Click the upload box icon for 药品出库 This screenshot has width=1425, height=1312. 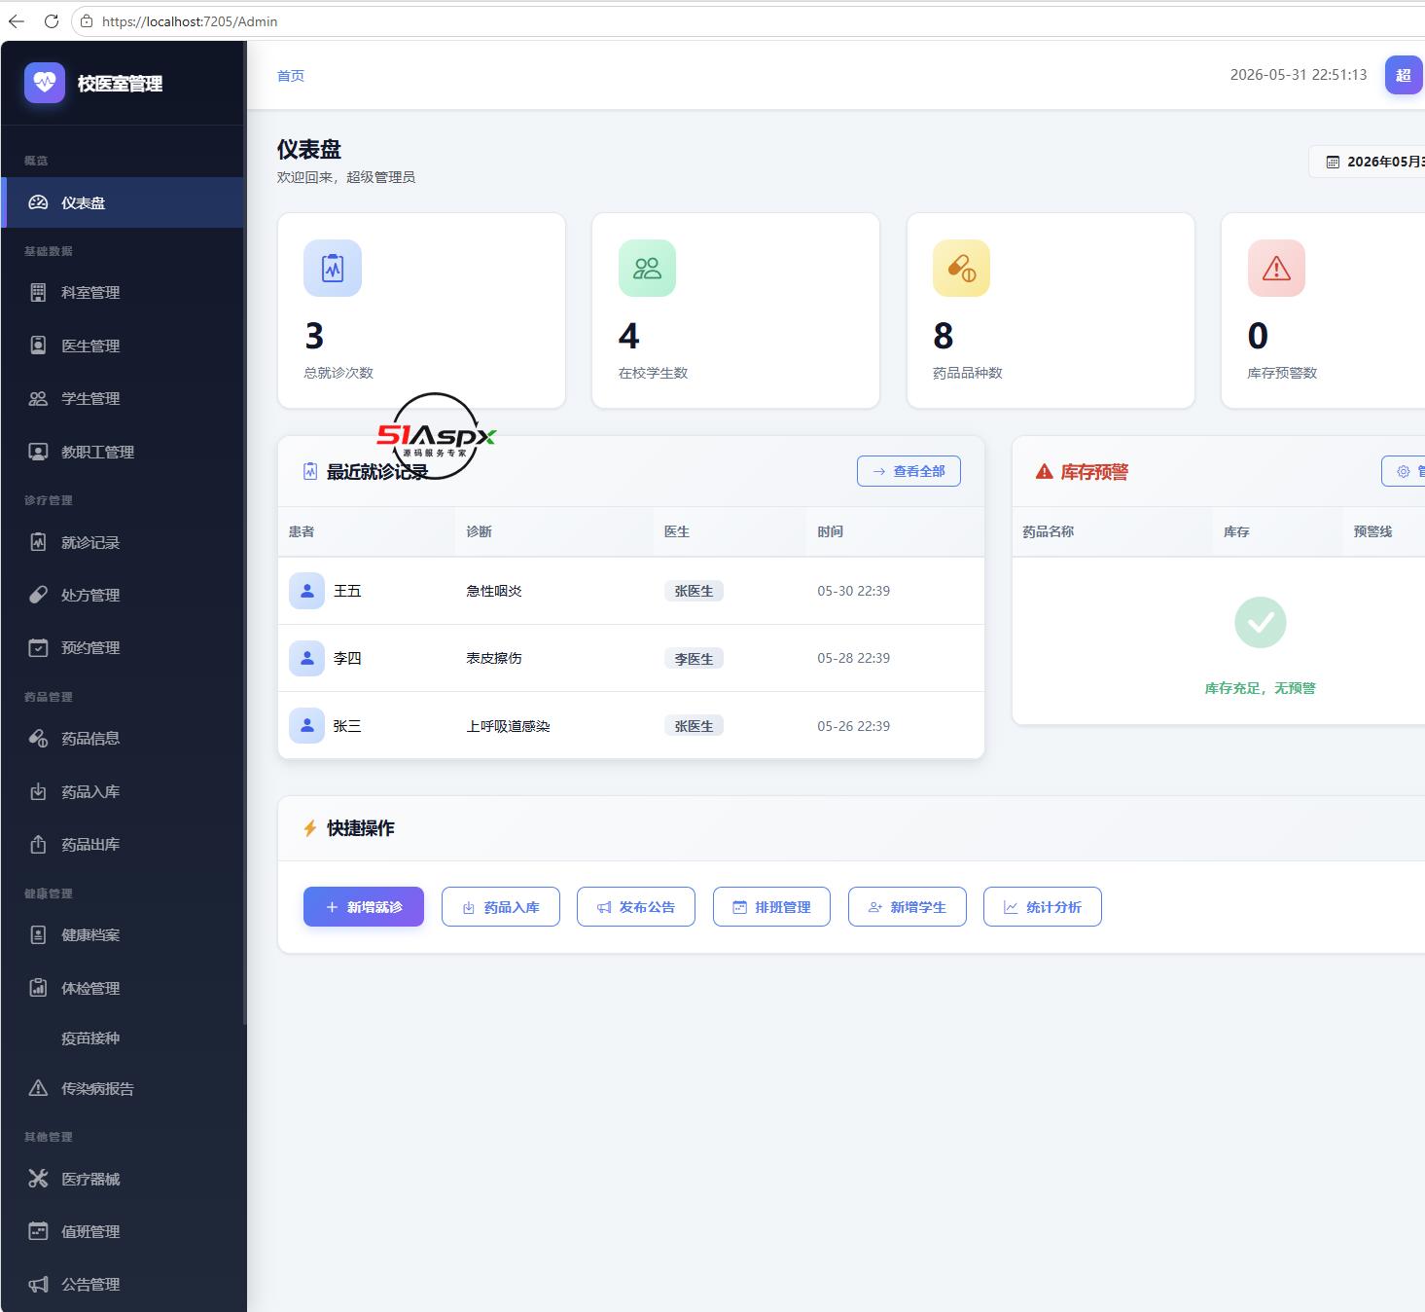click(38, 844)
